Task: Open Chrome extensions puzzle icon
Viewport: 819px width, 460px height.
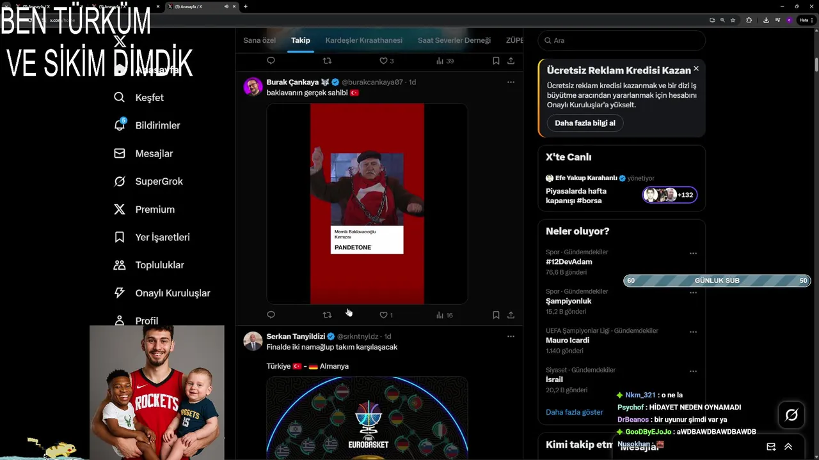Action: pos(749,20)
